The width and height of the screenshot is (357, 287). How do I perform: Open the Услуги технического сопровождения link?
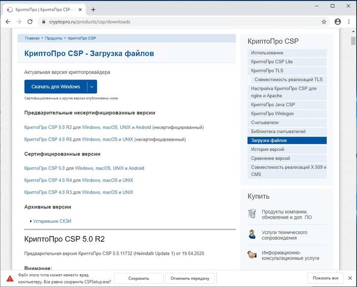point(285,235)
